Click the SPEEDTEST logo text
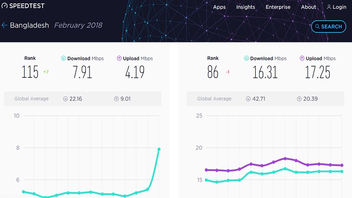This screenshot has width=352, height=198. pyautogui.click(x=27, y=6)
